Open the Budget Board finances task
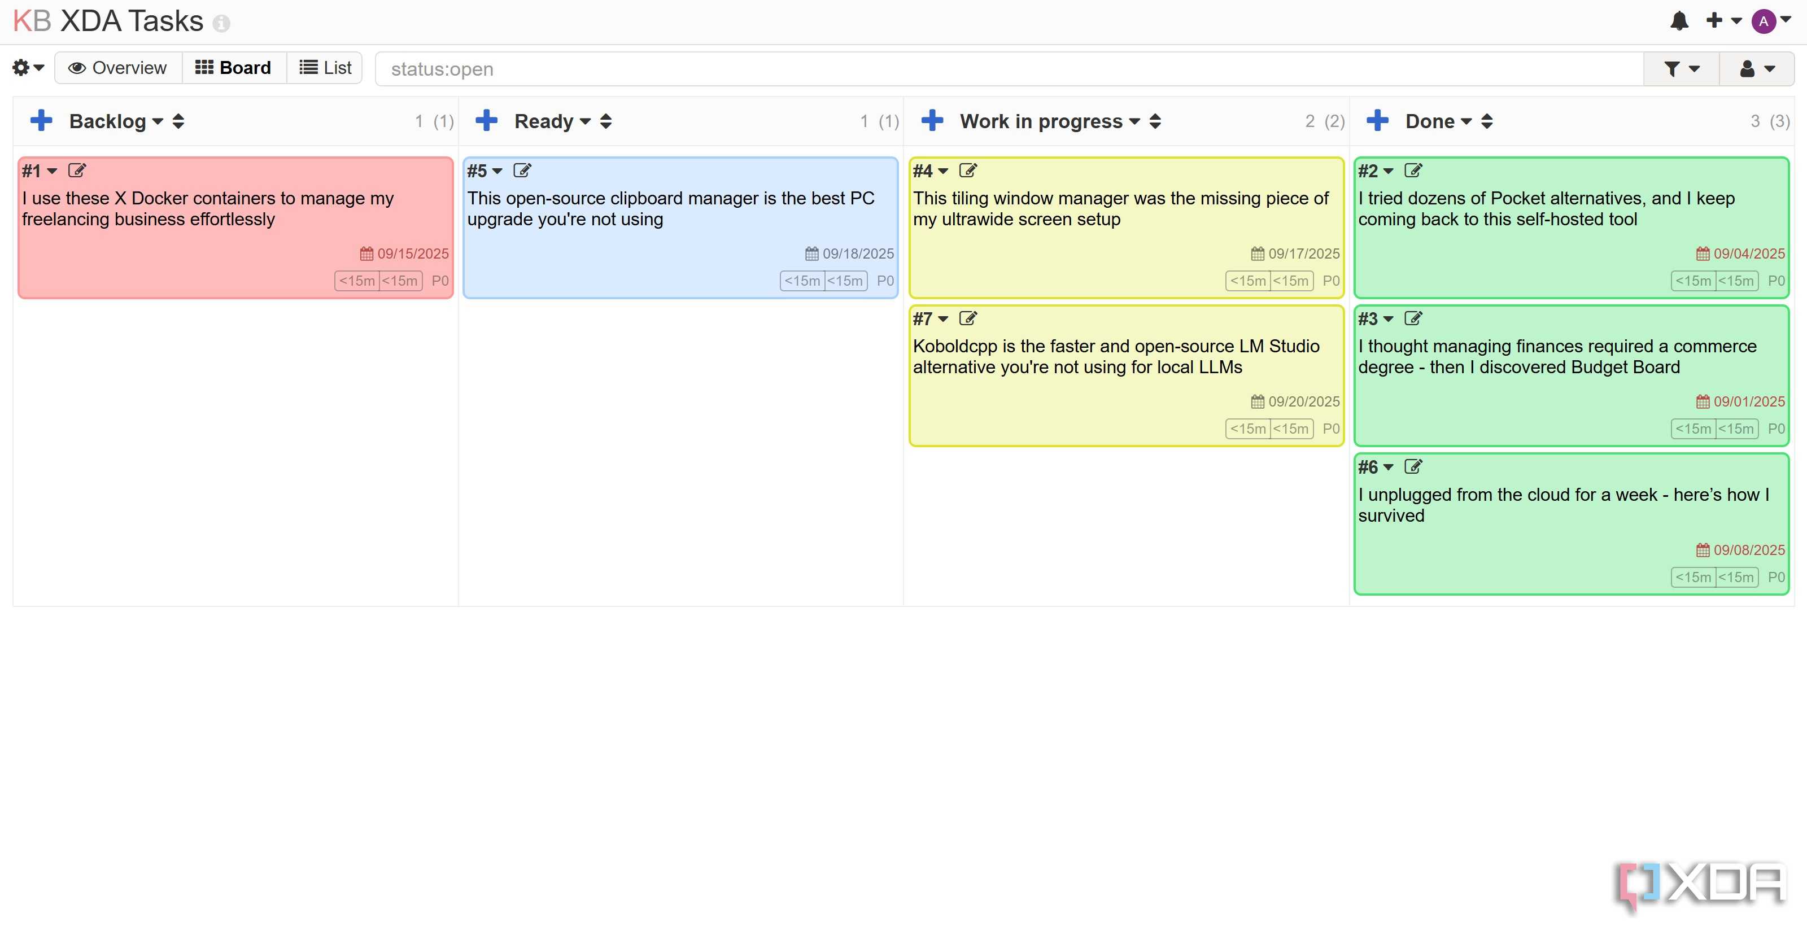Viewport: 1807px width, 935px height. (1557, 356)
